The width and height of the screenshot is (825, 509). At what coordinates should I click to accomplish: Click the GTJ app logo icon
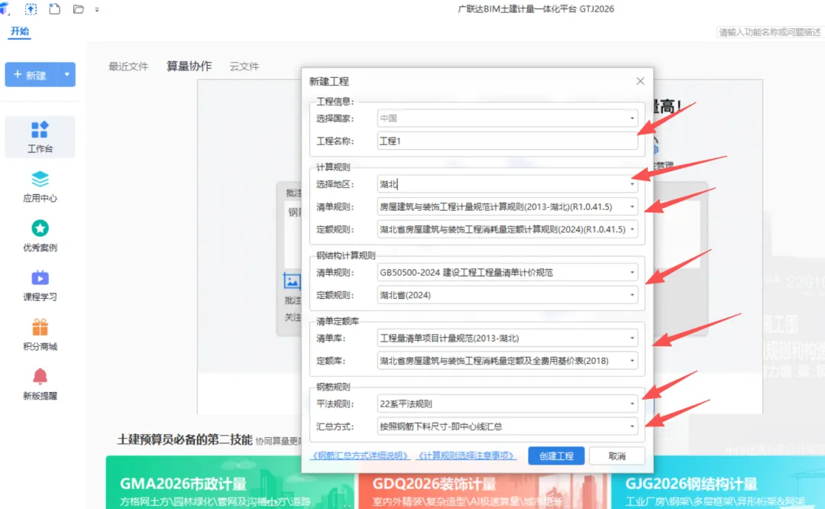tap(5, 9)
